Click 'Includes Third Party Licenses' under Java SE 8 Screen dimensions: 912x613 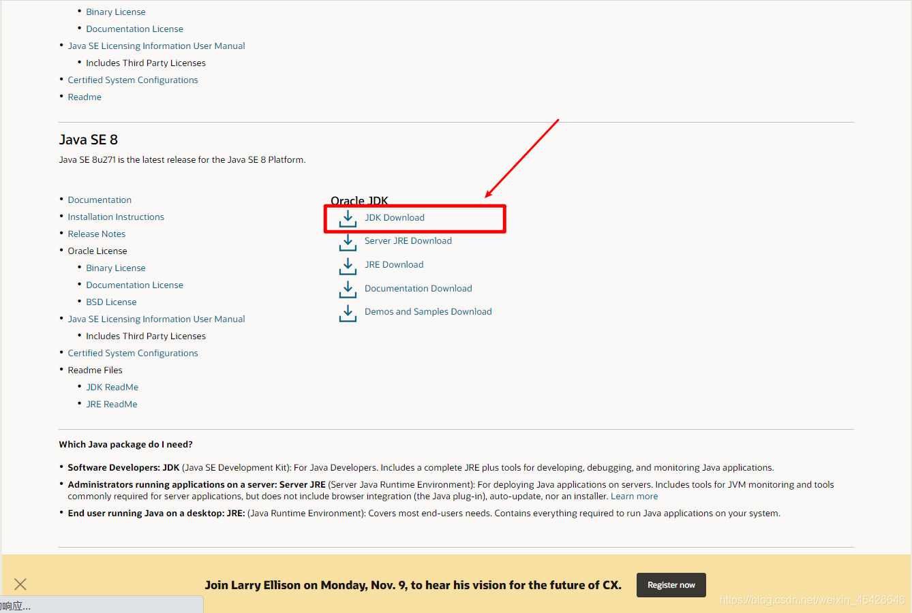146,336
